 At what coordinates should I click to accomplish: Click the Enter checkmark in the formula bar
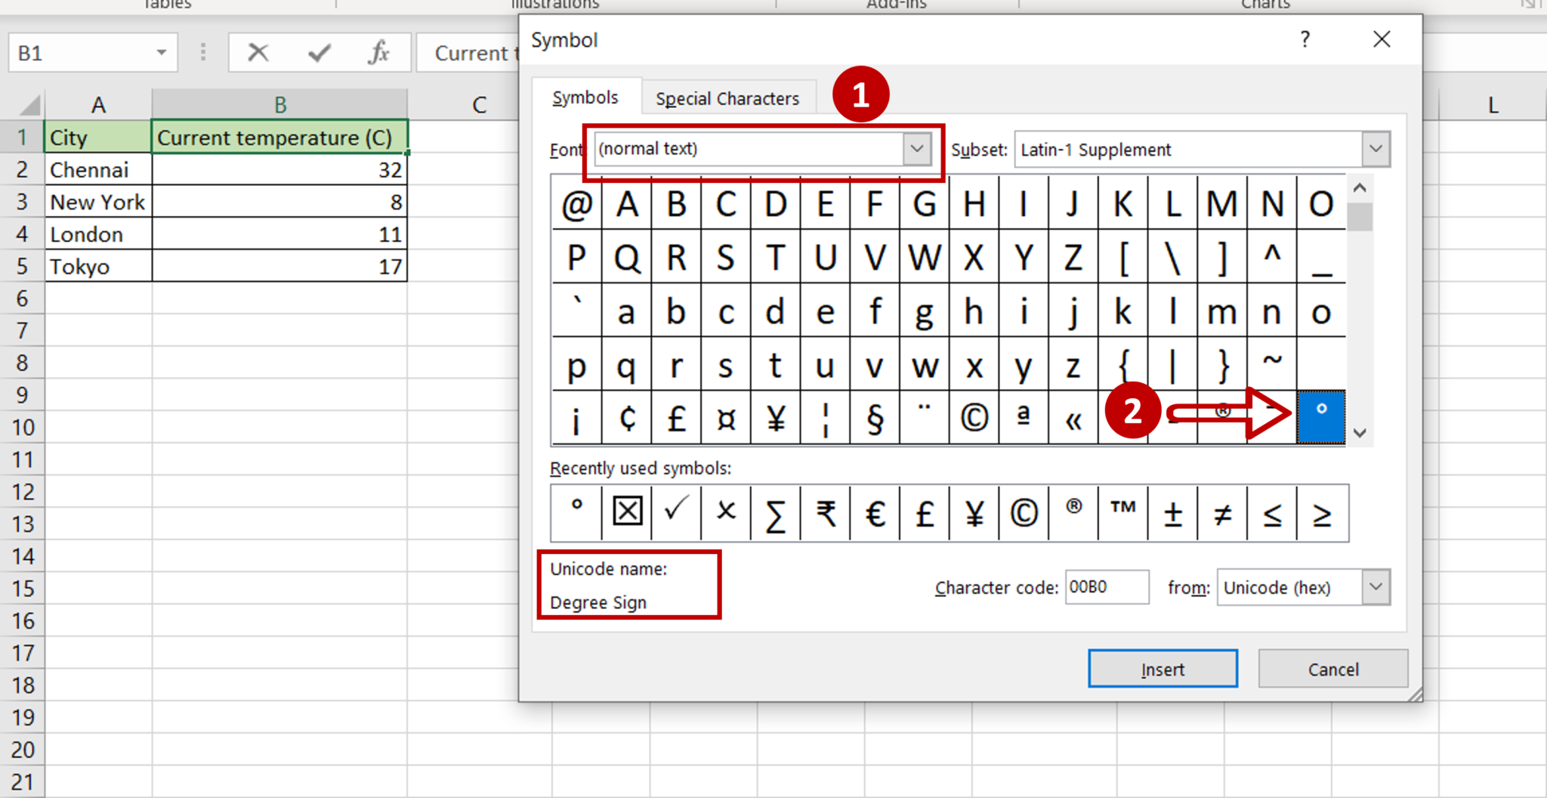click(x=319, y=52)
